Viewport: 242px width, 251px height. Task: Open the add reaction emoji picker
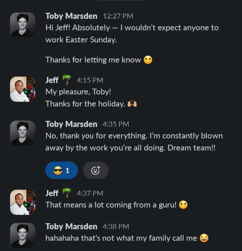96,170
